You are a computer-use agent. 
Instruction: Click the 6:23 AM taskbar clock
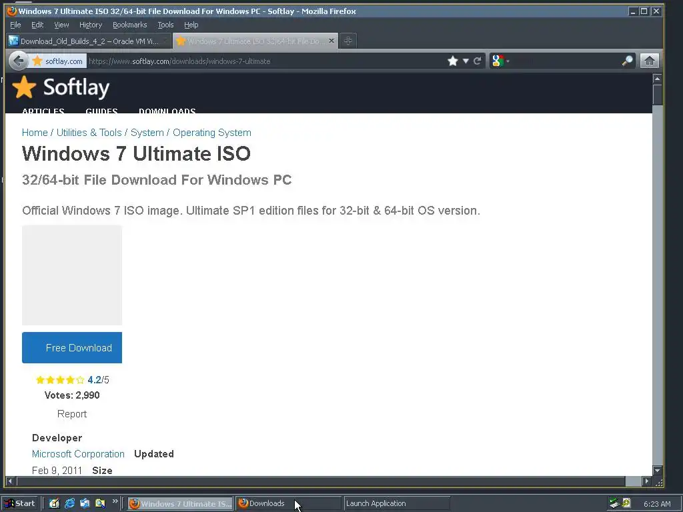tap(657, 504)
